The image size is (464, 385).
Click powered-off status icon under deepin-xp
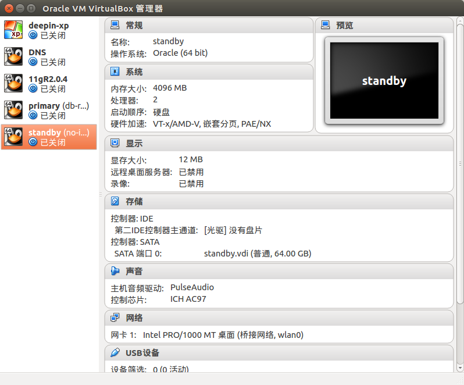pyautogui.click(x=33, y=35)
